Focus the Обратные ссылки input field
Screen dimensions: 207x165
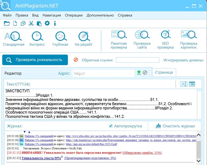click(x=138, y=60)
